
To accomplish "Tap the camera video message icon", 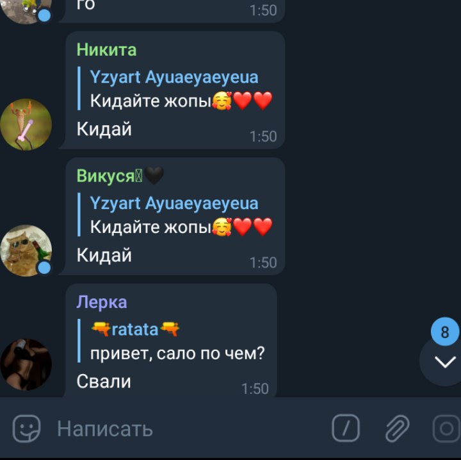I will coord(447,428).
